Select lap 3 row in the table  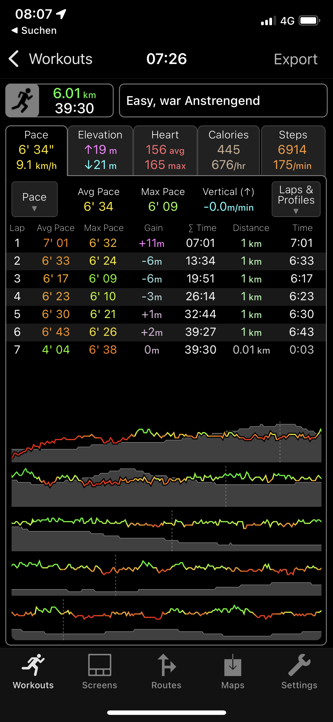point(166,279)
